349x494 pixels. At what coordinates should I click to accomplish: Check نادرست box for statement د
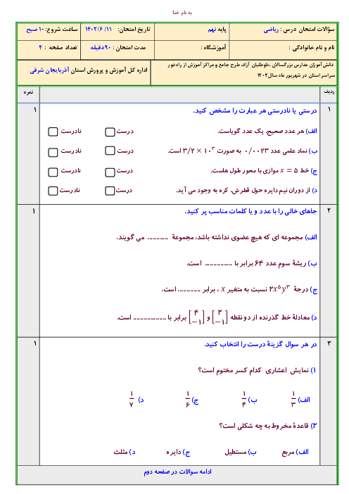(x=53, y=191)
